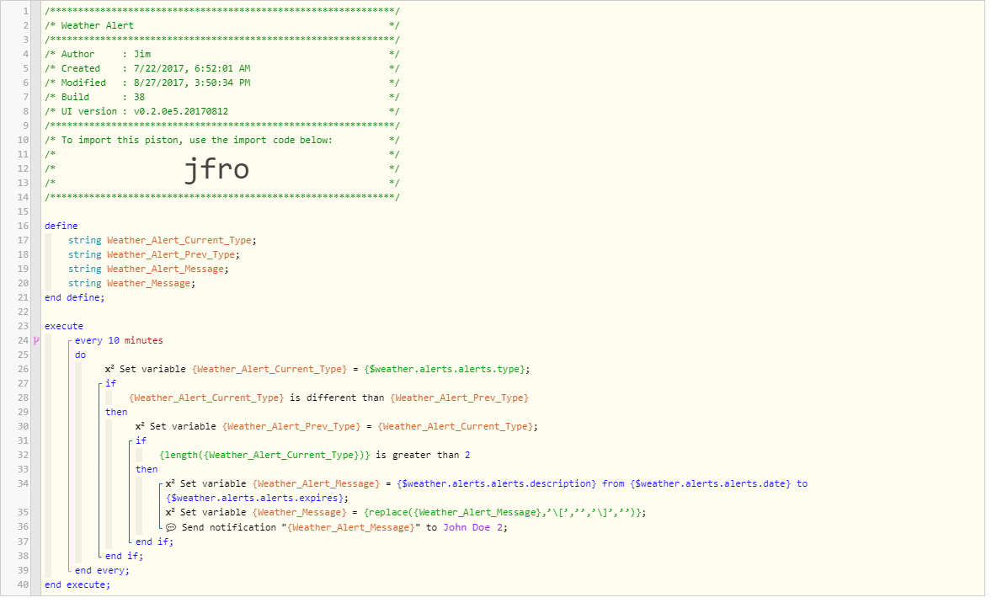Click the nested 'if' keyword on line 31

tap(141, 440)
